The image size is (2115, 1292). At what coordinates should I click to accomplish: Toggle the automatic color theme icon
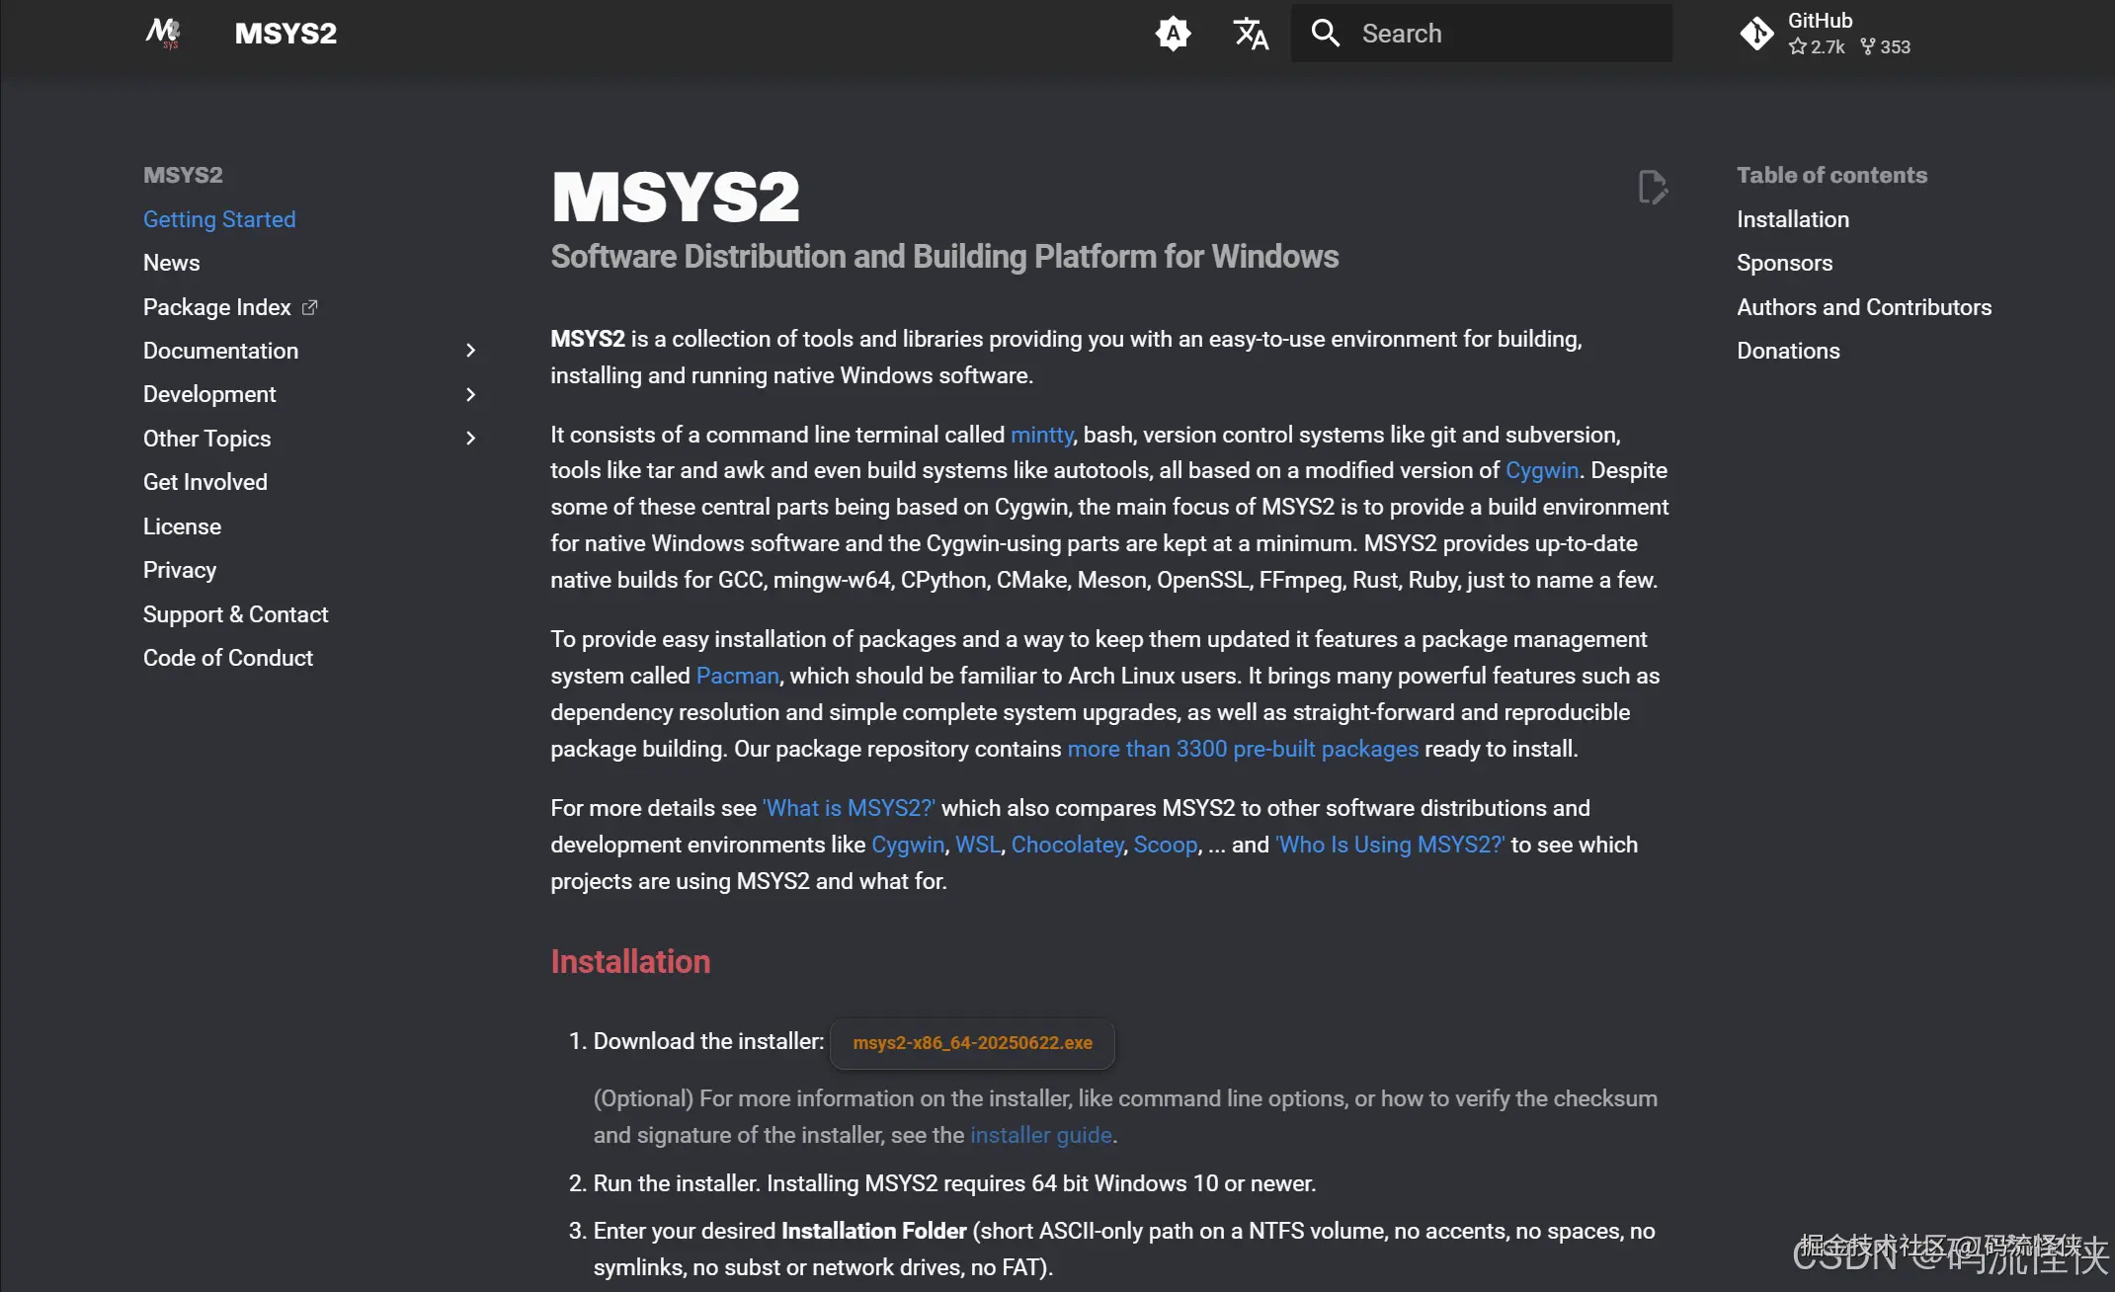(x=1173, y=34)
